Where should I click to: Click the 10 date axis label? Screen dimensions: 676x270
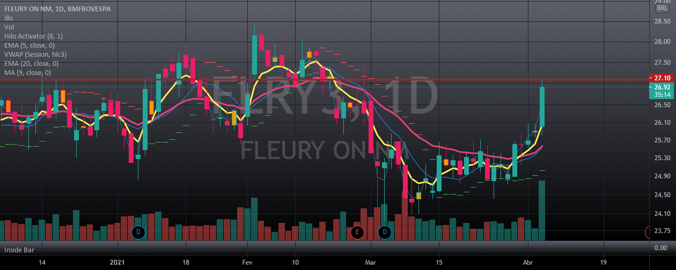click(x=295, y=263)
